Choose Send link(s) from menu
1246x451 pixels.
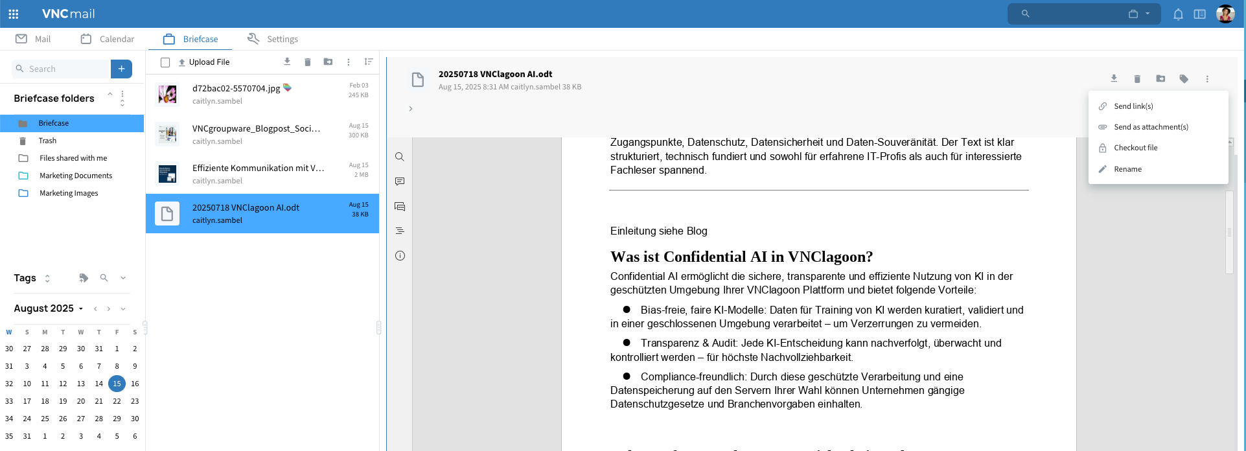[1159, 106]
